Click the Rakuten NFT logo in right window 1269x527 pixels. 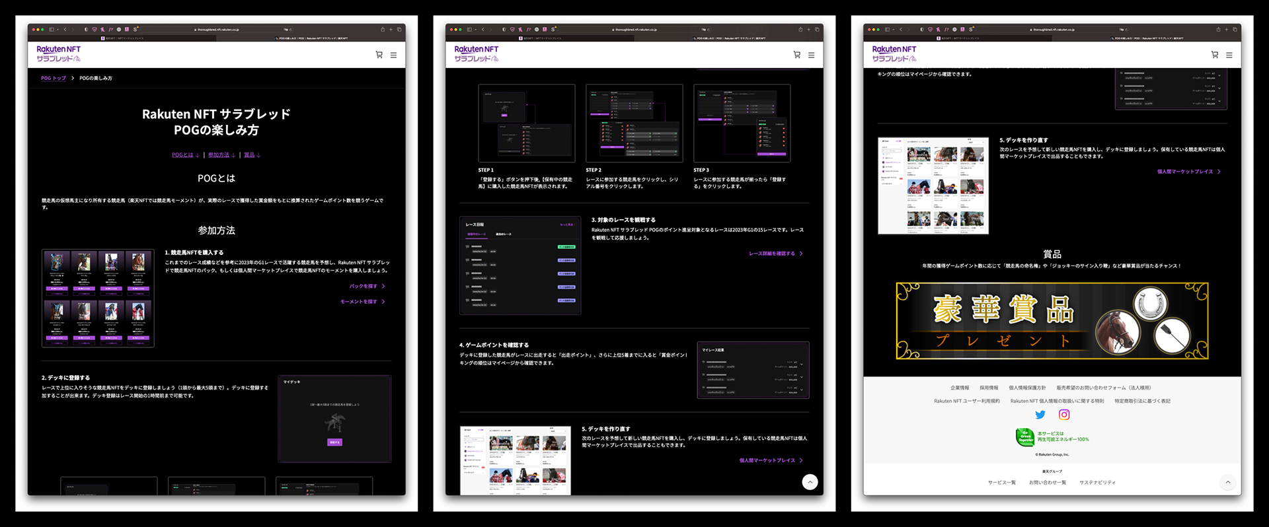point(894,53)
